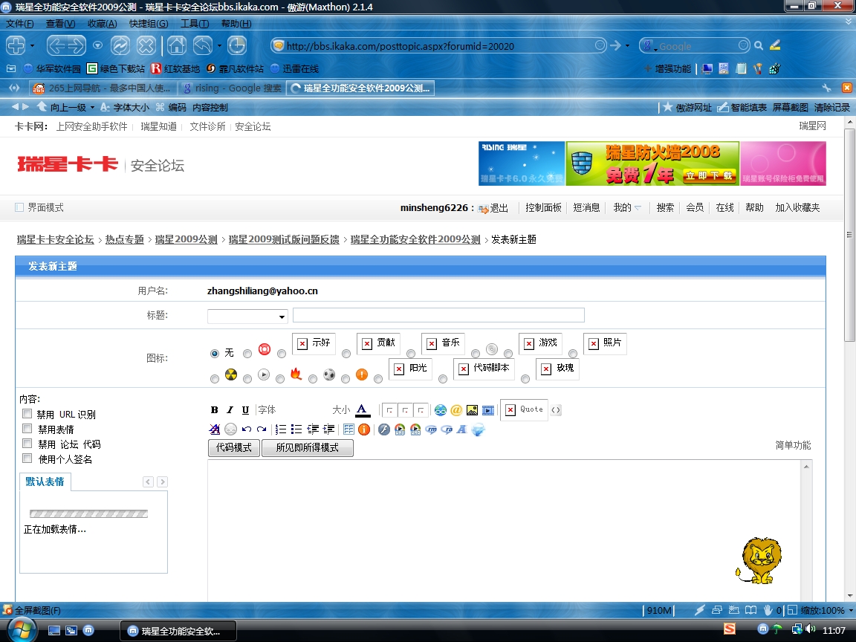Decrease indent in editor

pyautogui.click(x=313, y=429)
